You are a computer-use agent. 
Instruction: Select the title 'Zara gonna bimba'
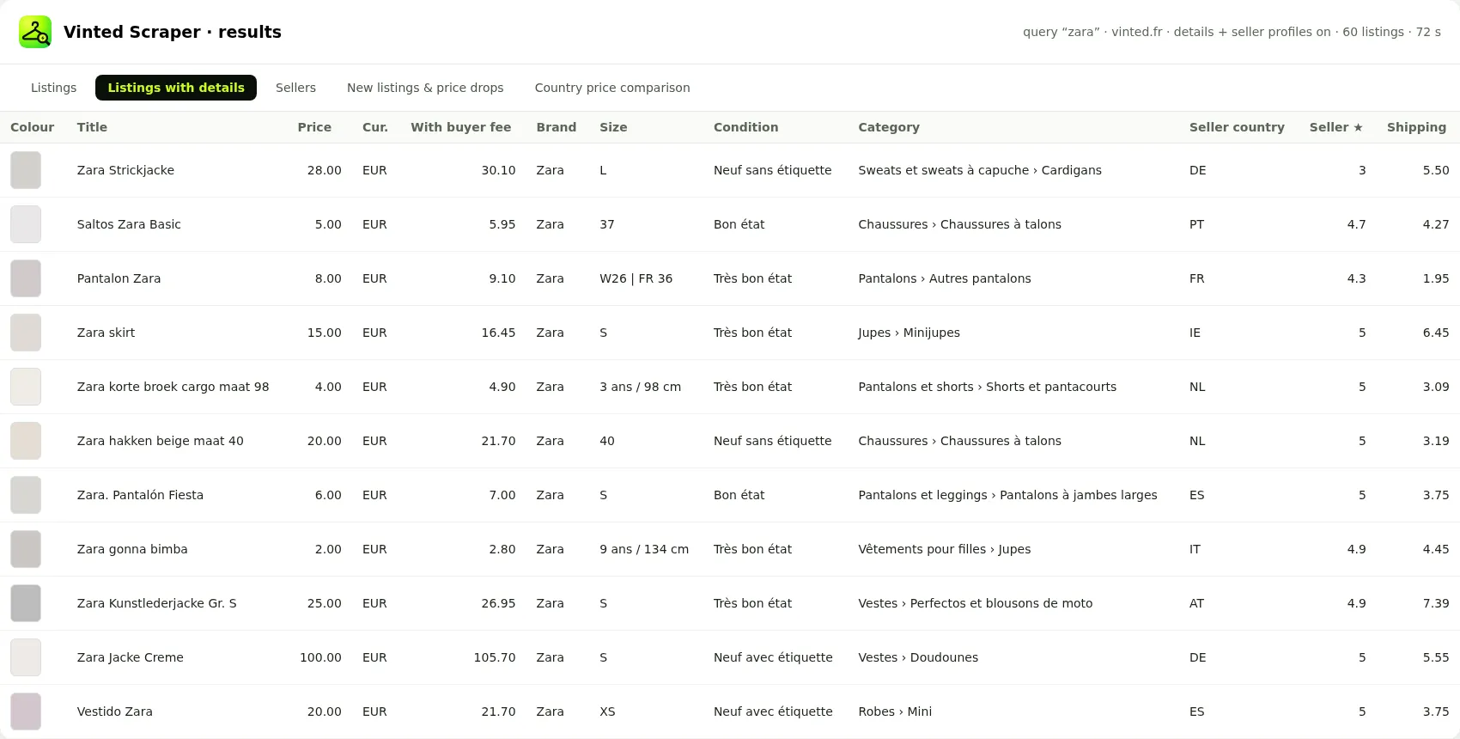(x=132, y=549)
